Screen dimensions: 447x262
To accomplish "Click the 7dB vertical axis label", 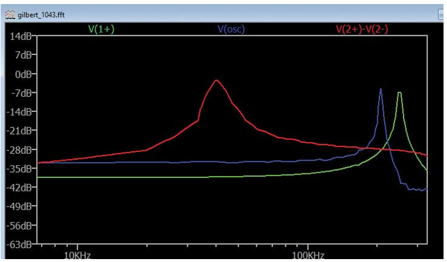I will [x=23, y=56].
